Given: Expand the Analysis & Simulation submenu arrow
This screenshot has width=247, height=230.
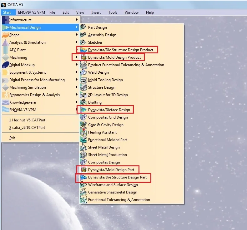Looking at the screenshot, I should (77, 42).
